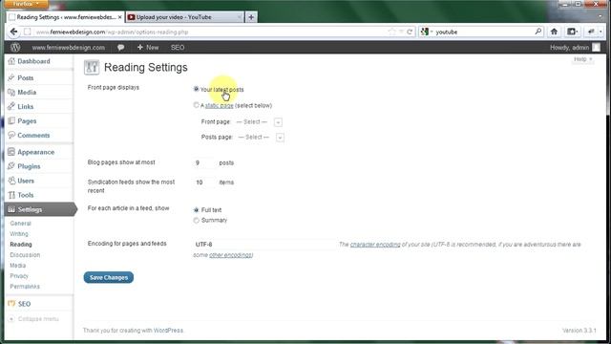Follow the 'static page' link
Screen dimensions: 611x344
[219, 106]
